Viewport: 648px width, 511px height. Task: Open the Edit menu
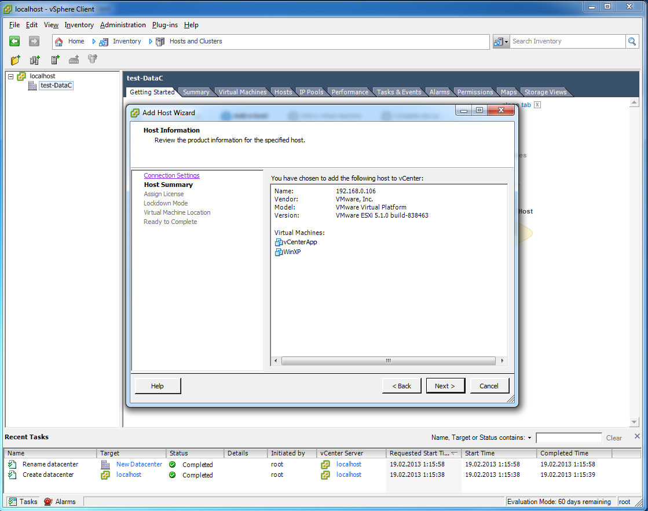[x=32, y=25]
